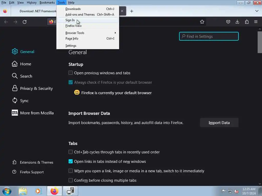Open the list all tabs chevron
This screenshot has height=196, width=262.
click(257, 11)
